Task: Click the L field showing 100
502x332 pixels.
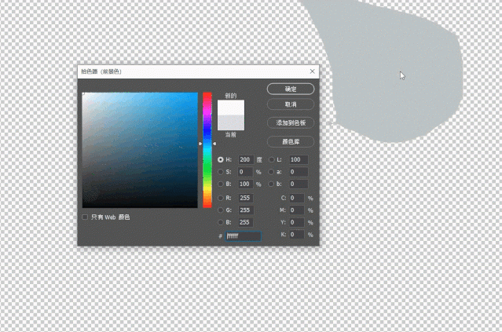Action: (299, 159)
